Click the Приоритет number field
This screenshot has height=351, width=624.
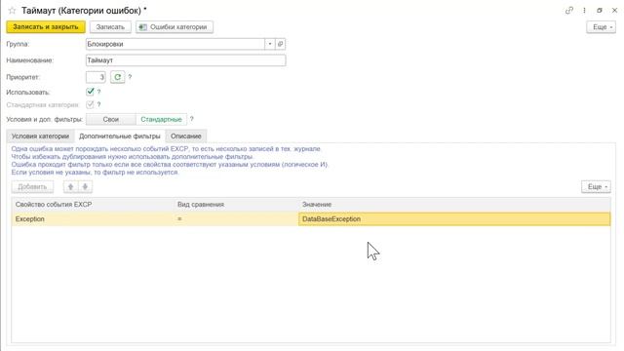click(96, 77)
